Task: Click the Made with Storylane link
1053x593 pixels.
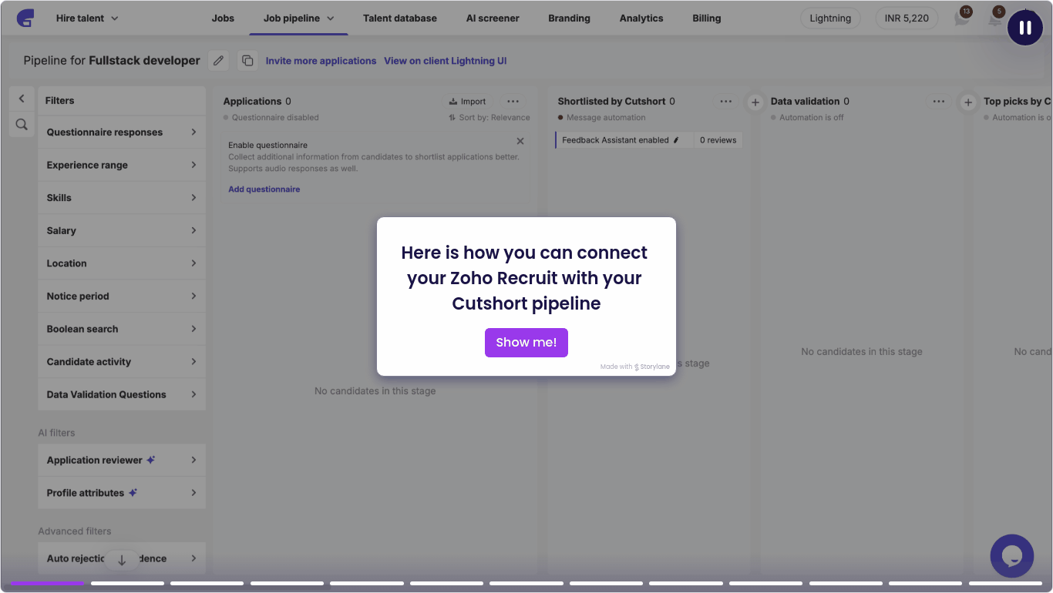Action: pos(635,367)
